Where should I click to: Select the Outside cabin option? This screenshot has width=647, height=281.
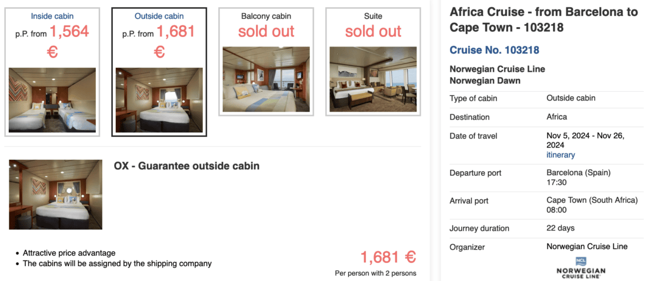[x=159, y=16]
